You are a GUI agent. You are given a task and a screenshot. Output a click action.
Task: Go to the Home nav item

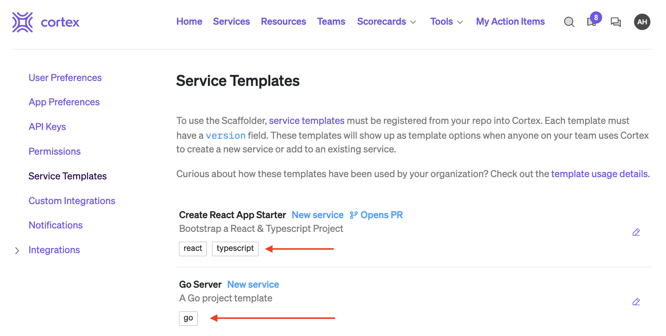(x=189, y=22)
